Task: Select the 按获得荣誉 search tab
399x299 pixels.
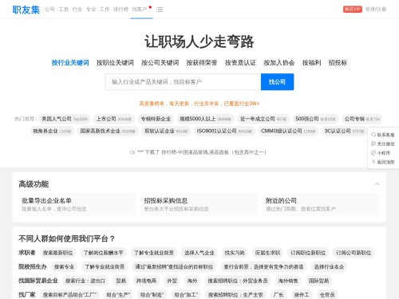Action: click(x=202, y=63)
